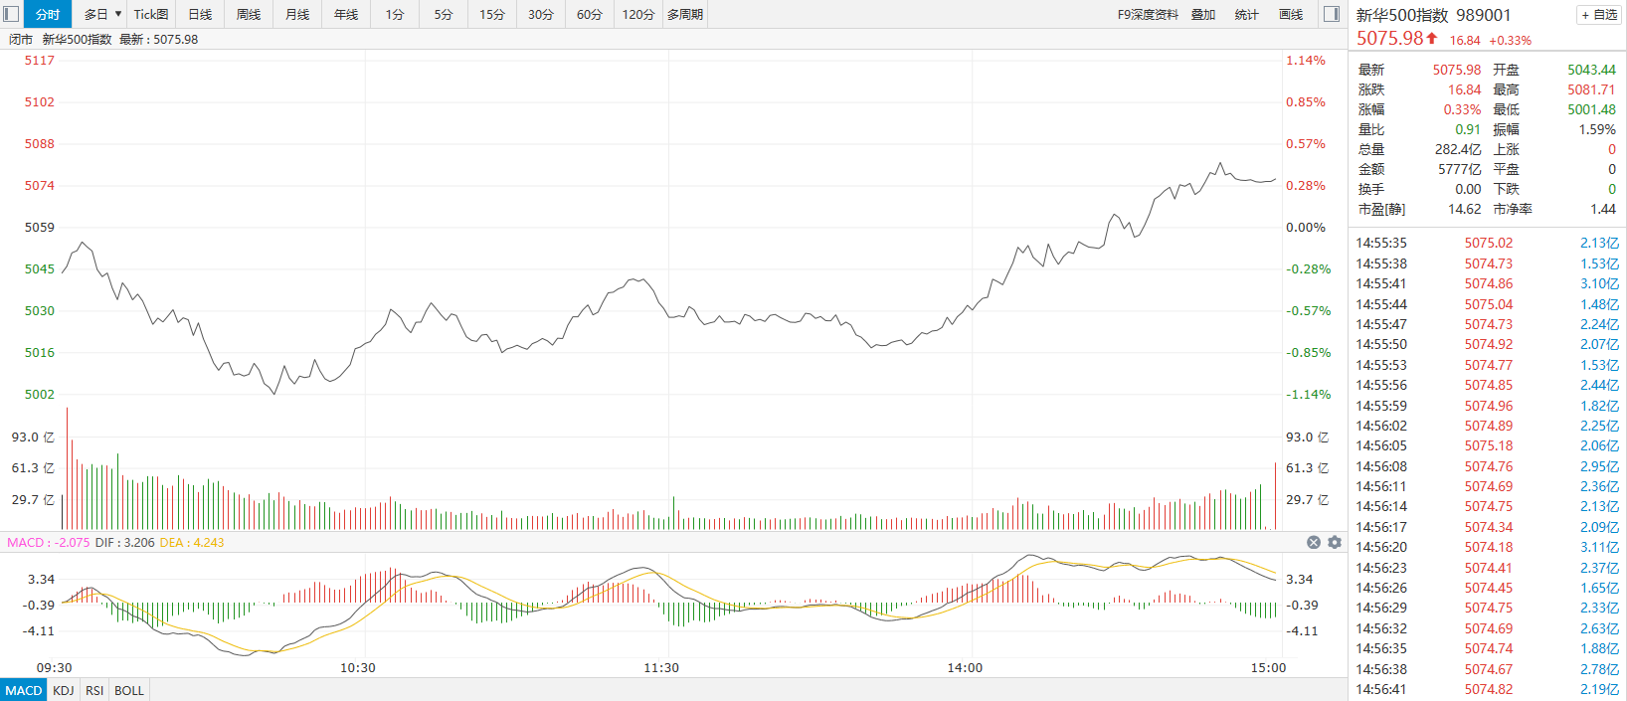Click tick price 5074.34
The image size is (1627, 701).
[x=1488, y=527]
